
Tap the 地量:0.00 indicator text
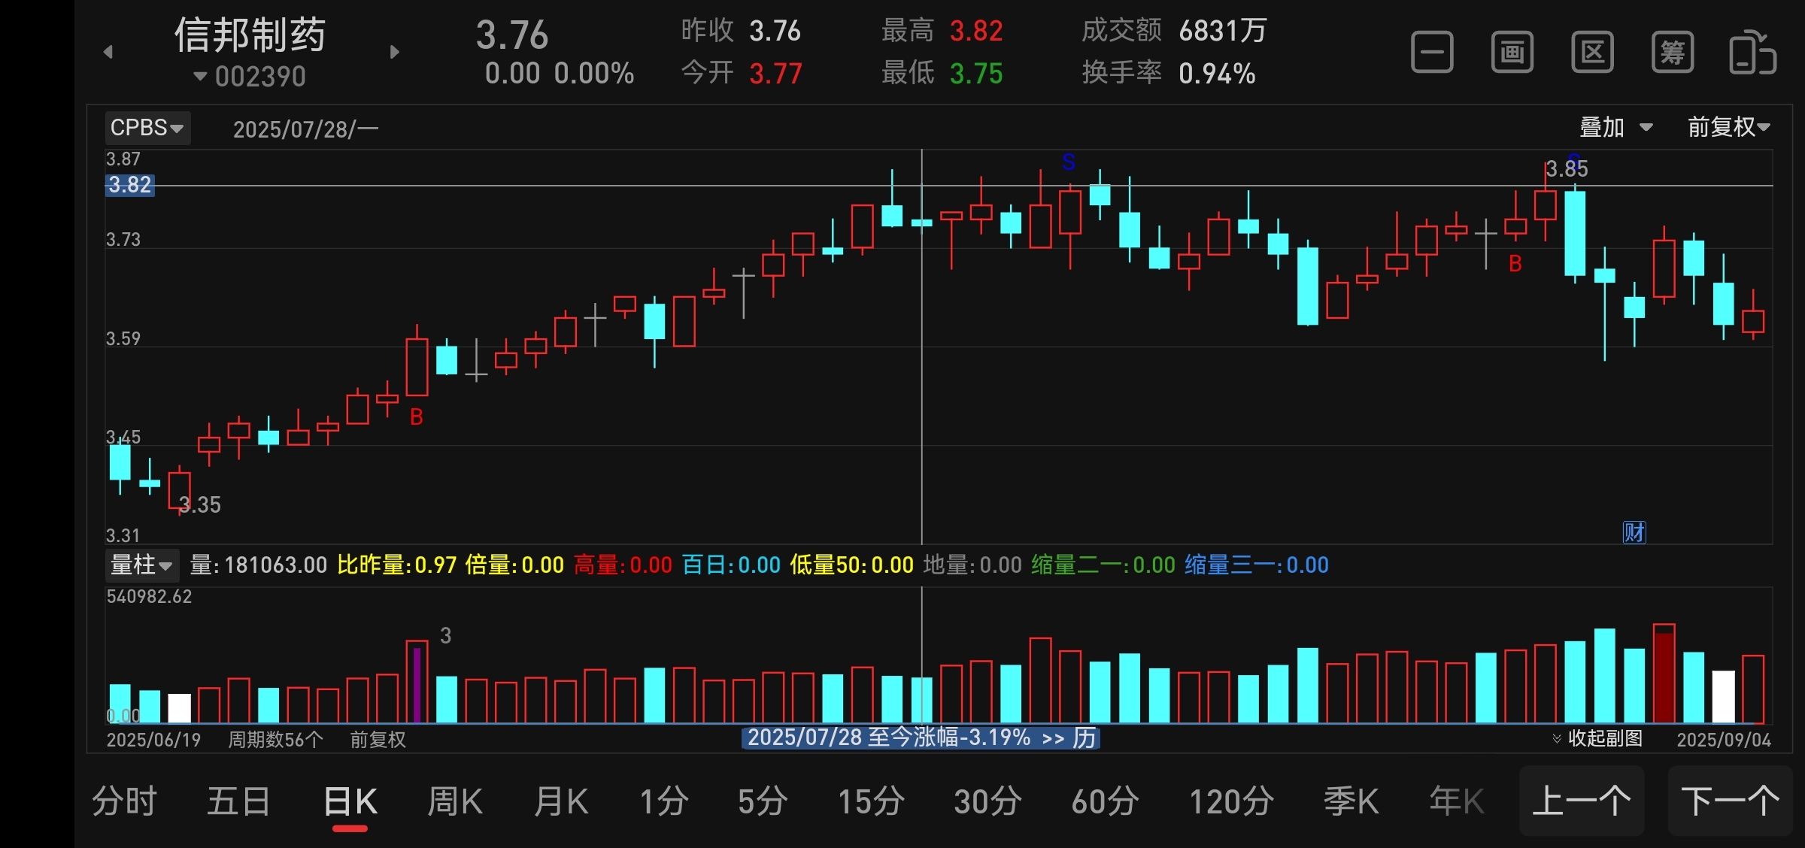point(972,565)
